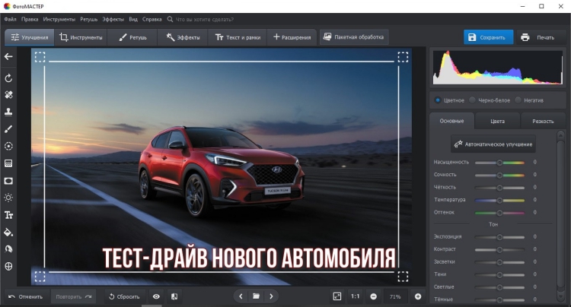Open the Правка menu

30,19
